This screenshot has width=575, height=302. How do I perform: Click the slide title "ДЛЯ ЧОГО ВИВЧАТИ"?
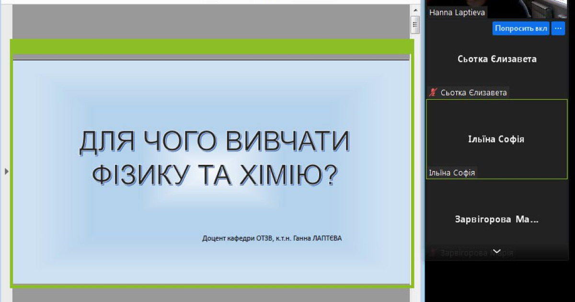point(214,142)
